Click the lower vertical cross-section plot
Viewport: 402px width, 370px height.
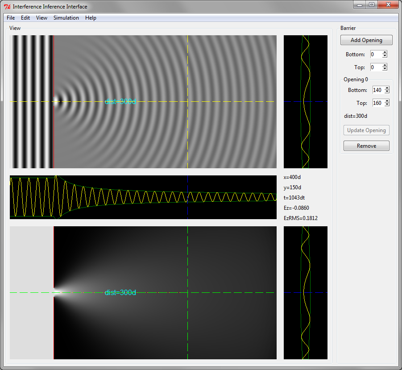tap(305, 293)
